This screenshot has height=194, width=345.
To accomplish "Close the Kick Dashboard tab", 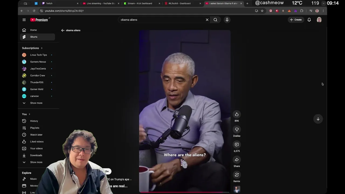I will (x=159, y=4).
